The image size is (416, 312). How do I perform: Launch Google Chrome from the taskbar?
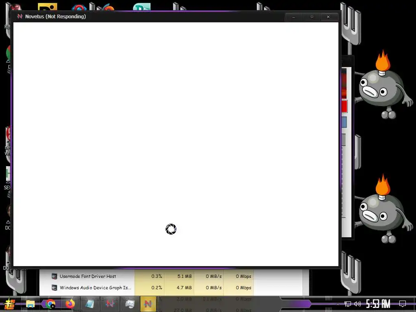[x=50, y=304]
